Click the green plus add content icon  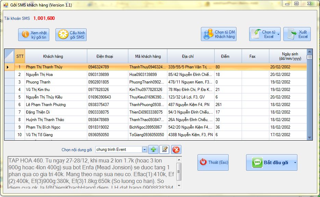click(153, 149)
